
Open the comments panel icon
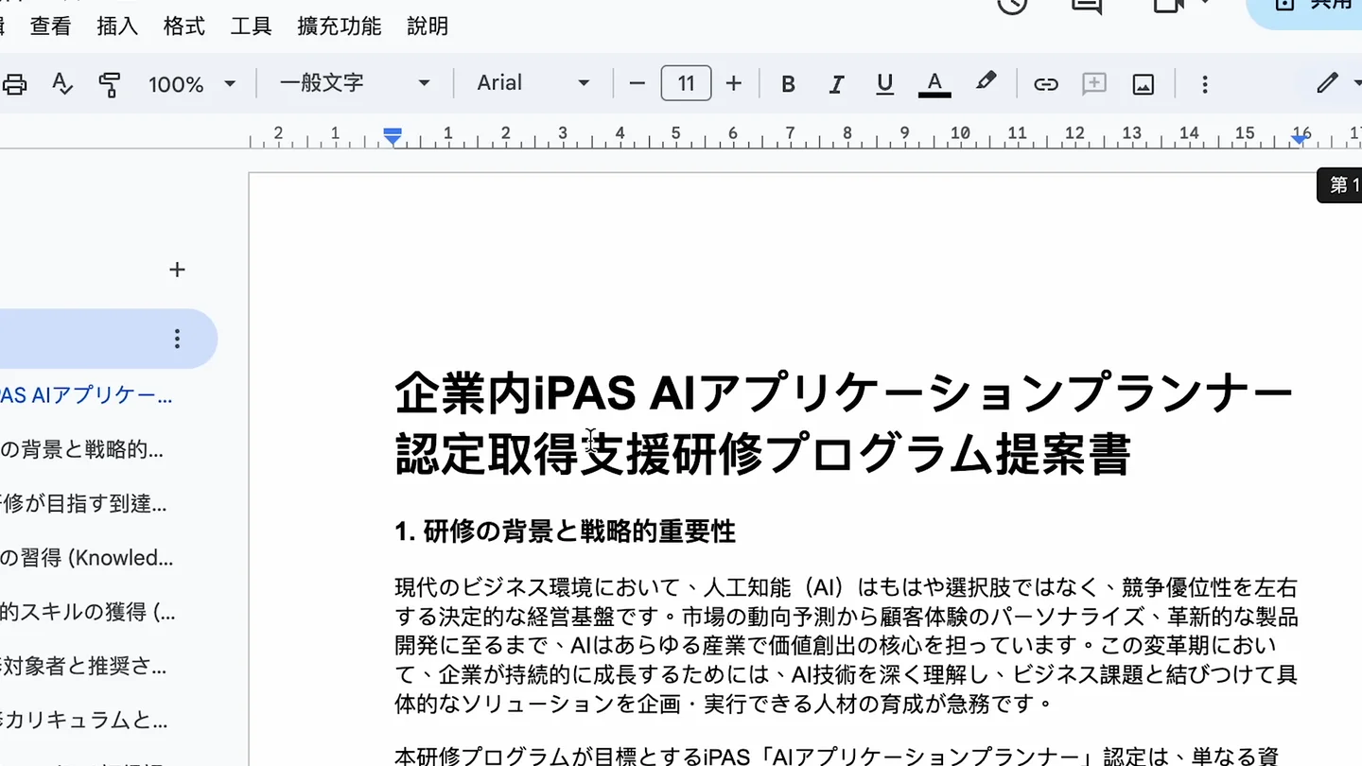1086,6
